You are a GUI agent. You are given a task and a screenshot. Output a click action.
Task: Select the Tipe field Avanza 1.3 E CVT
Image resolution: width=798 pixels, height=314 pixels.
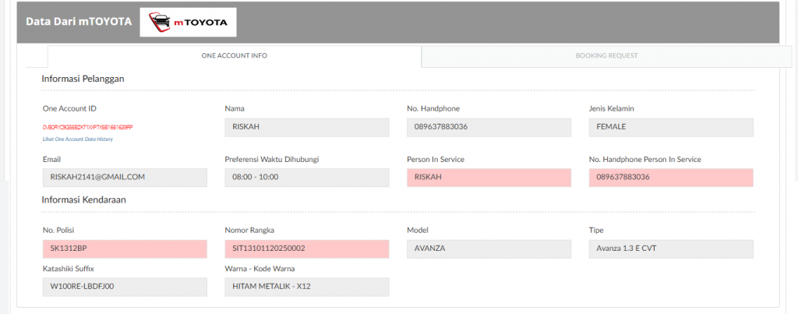pos(671,249)
